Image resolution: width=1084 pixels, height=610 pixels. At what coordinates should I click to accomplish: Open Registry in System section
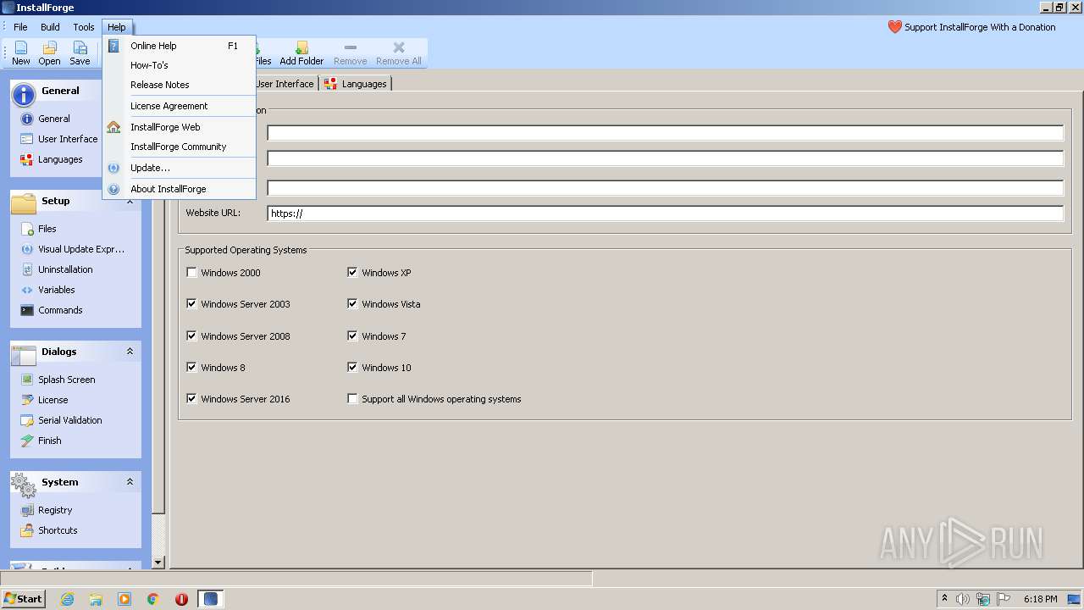coord(46,510)
